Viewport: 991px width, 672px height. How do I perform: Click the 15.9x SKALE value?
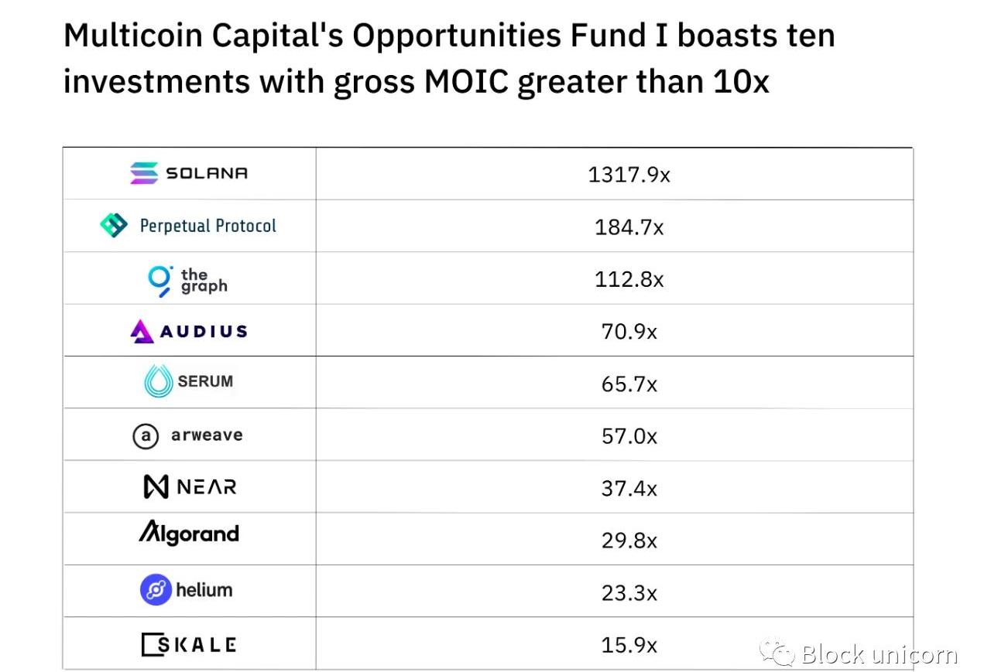(x=629, y=645)
